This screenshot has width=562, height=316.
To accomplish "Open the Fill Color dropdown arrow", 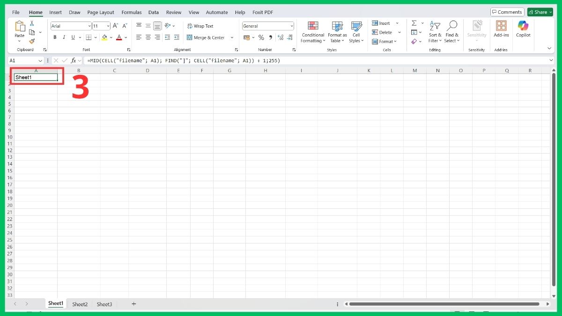I will tap(111, 37).
